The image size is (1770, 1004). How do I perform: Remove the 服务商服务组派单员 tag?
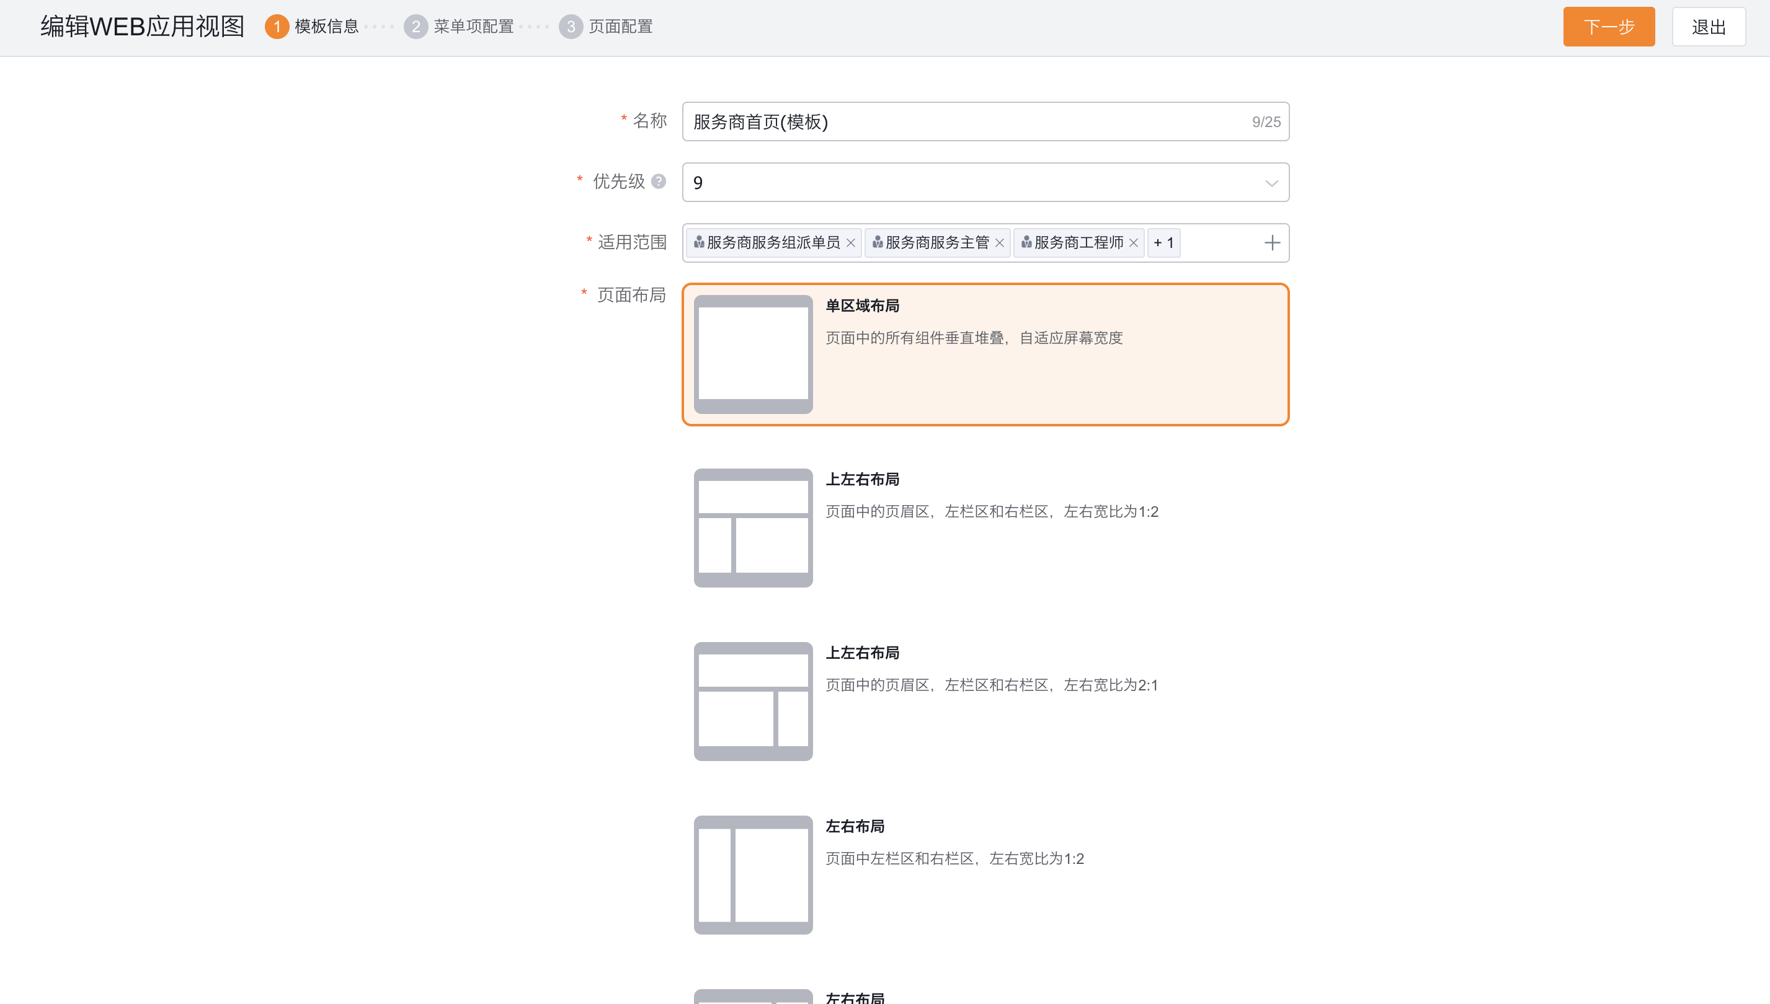tap(850, 243)
